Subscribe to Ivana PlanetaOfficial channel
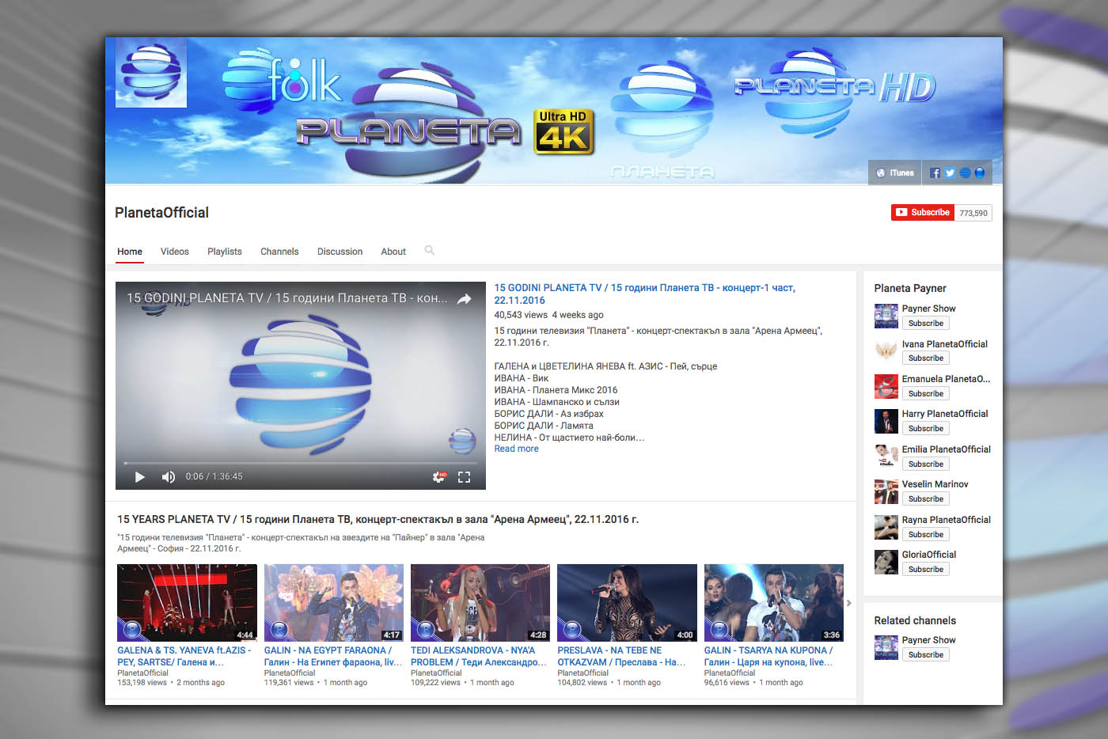 click(x=925, y=358)
